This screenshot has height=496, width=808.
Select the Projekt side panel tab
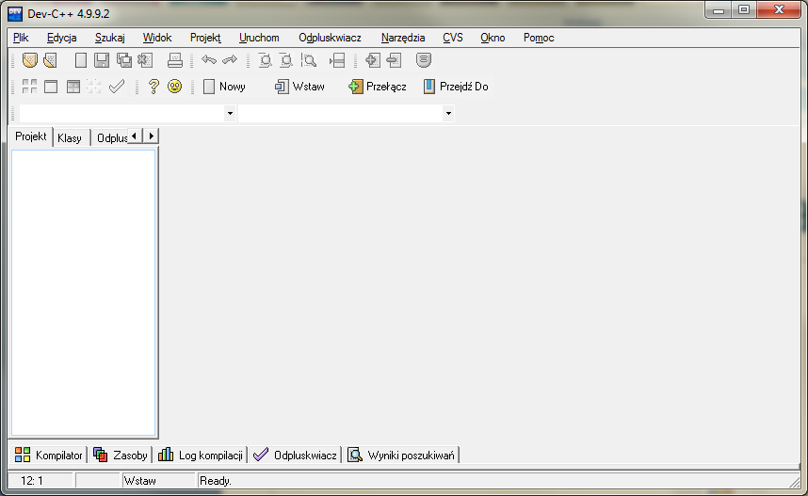[x=31, y=136]
